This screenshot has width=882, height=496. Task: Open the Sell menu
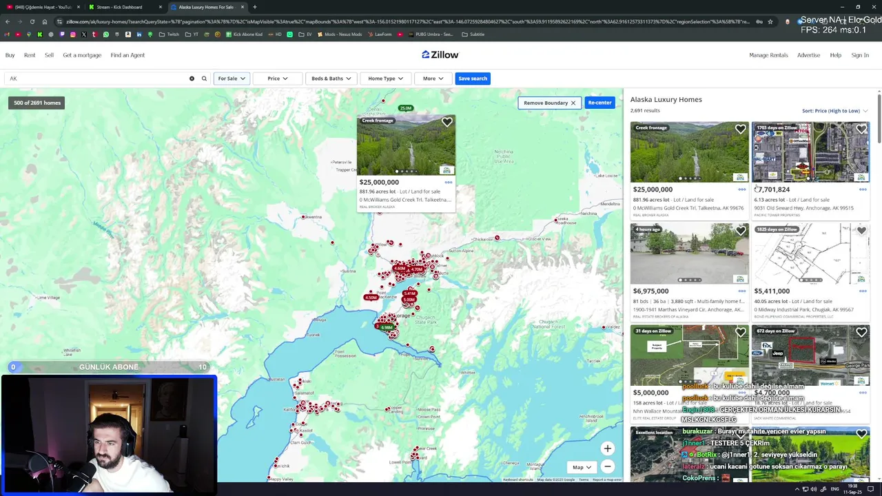pos(49,55)
